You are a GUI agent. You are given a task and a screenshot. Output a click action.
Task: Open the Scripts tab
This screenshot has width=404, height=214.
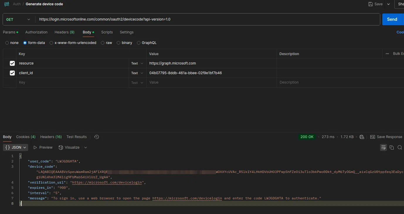[x=107, y=32]
